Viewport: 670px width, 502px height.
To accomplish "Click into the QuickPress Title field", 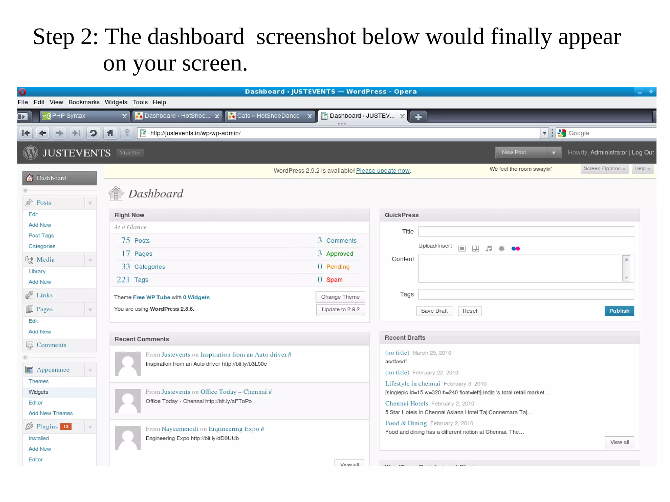I will click(526, 232).
